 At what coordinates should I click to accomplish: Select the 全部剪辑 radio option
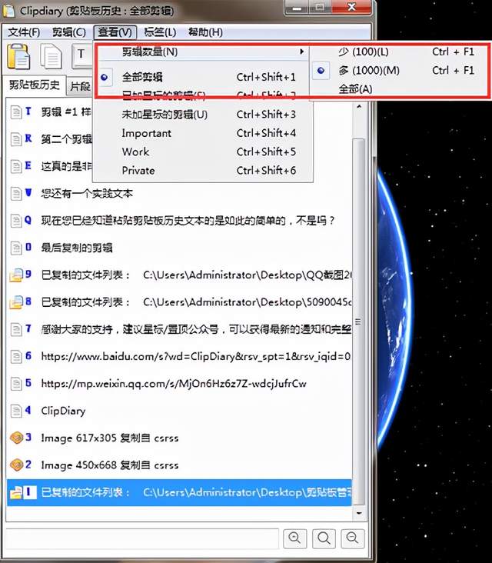click(105, 77)
